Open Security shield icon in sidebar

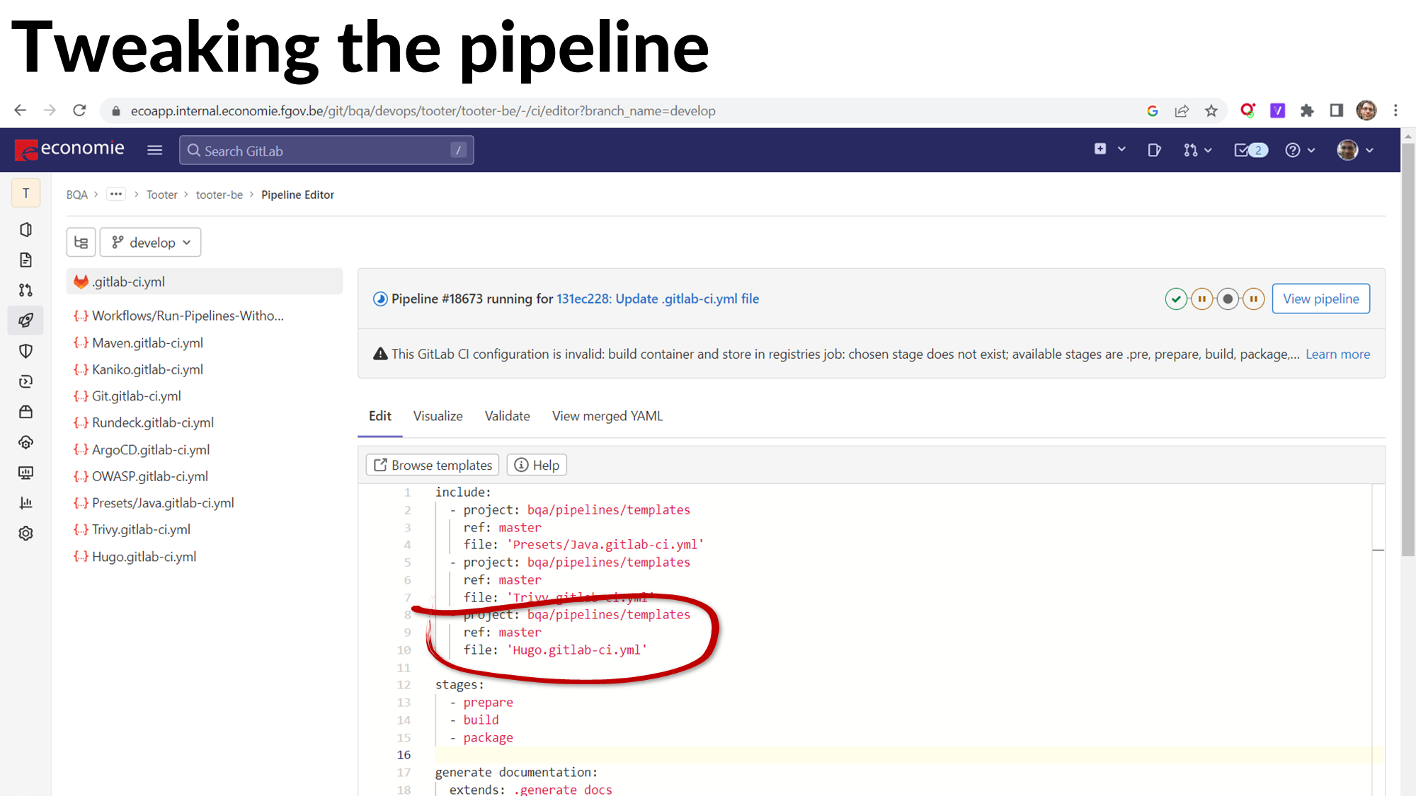pyautogui.click(x=26, y=351)
